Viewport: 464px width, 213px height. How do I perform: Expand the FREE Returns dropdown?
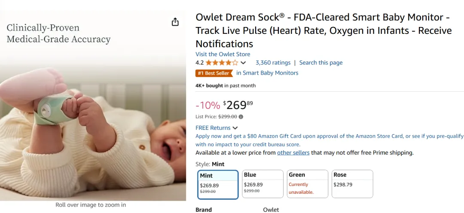[217, 128]
